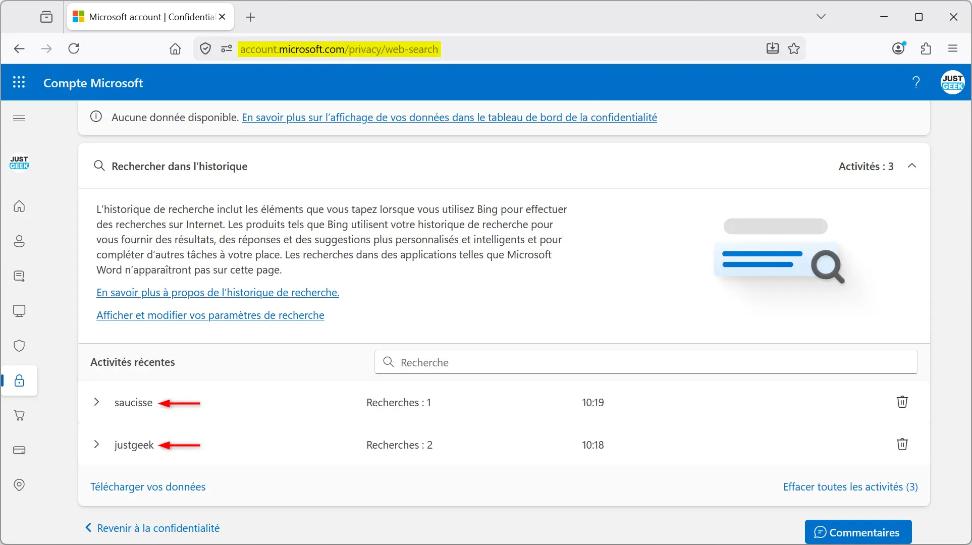Open the browser application menu
The width and height of the screenshot is (972, 545).
tap(953, 49)
